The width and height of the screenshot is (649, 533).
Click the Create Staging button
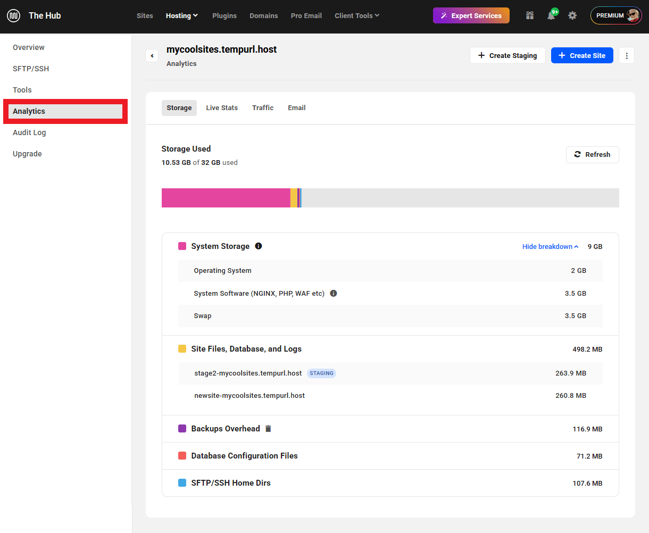(507, 55)
